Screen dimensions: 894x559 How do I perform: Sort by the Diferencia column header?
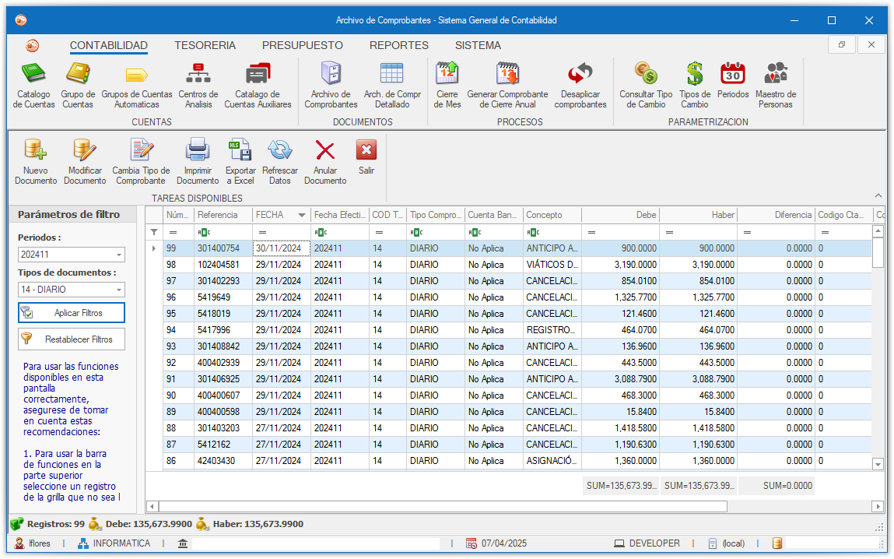tap(776, 215)
